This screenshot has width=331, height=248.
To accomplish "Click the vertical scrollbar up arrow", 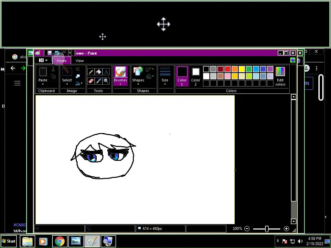I will [294, 97].
